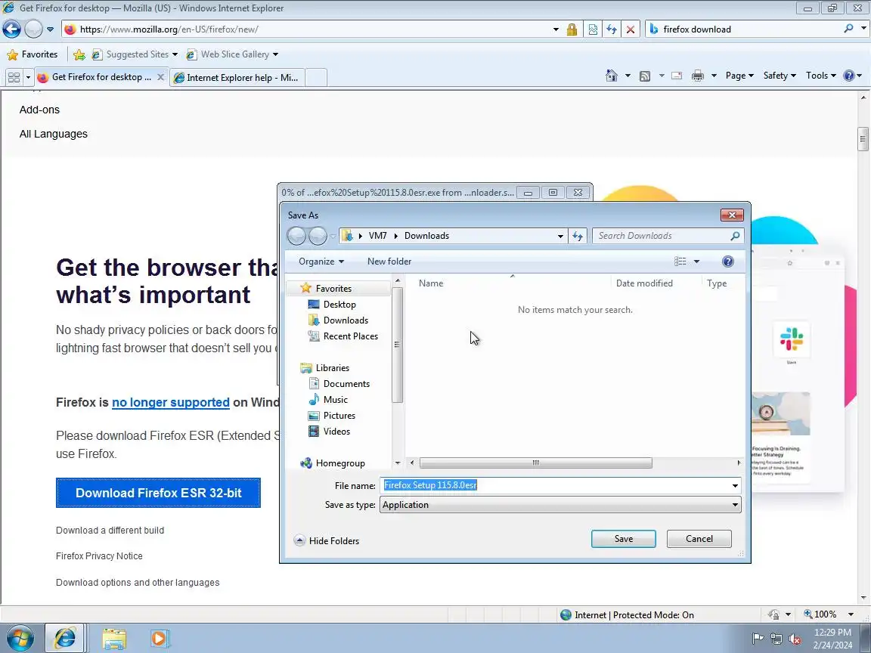Select Recent Places in navigation pane
Viewport: 871px width, 653px height.
point(351,336)
